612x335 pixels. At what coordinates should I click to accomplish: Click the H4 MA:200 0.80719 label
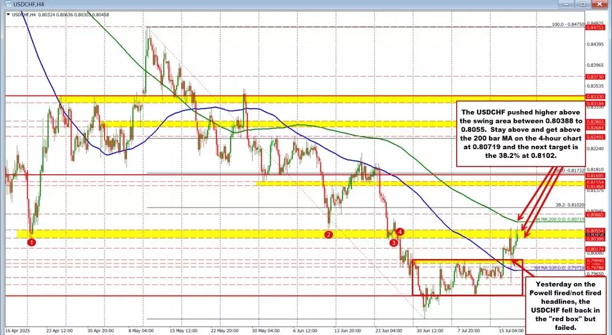pos(561,219)
